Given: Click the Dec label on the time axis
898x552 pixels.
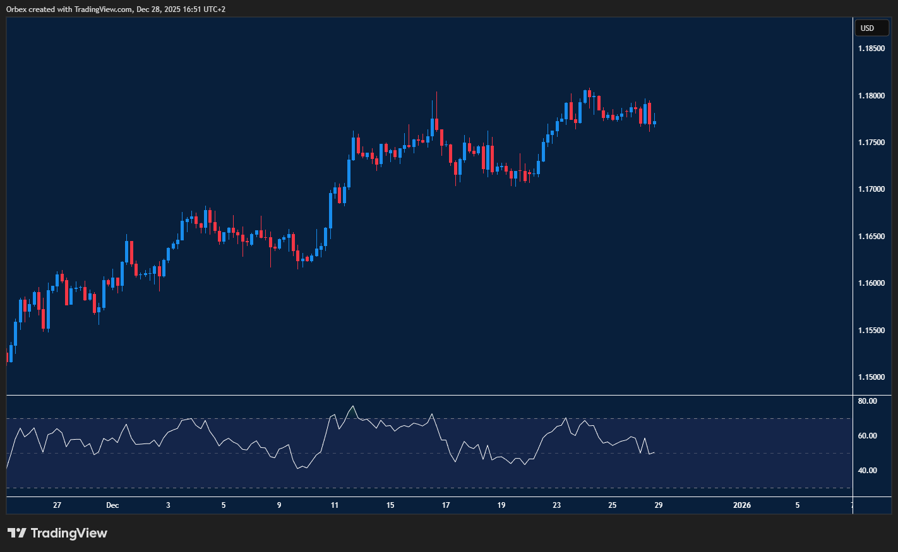Looking at the screenshot, I should click(113, 505).
